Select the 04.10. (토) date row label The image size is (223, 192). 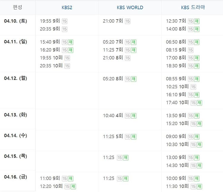point(15,21)
